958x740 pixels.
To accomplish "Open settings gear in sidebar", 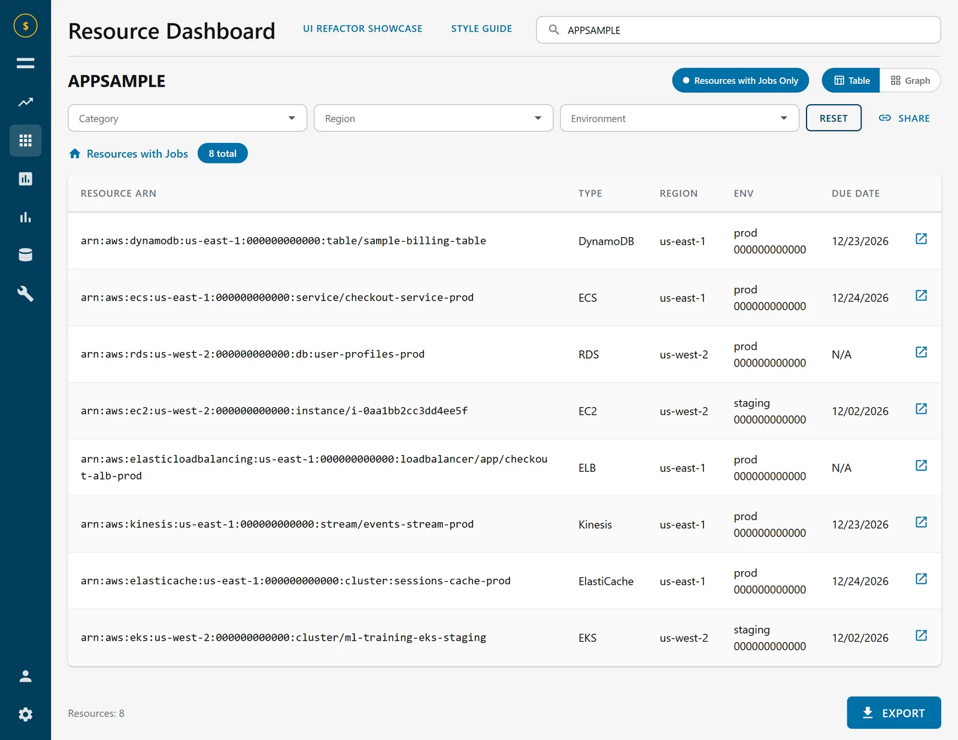I will 25,714.
